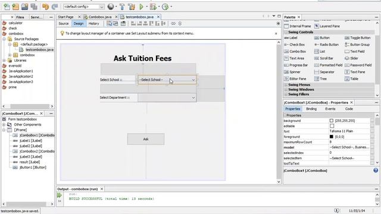Close the testcombobox.java tab

(158, 17)
